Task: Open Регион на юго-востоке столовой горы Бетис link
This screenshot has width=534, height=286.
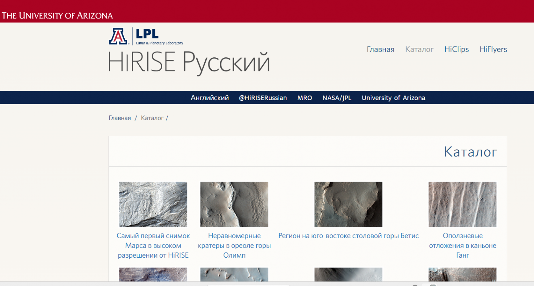Action: click(x=348, y=236)
